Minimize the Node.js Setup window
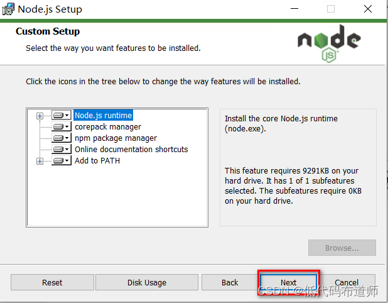Image resolution: width=388 pixels, height=303 pixels. pos(294,9)
